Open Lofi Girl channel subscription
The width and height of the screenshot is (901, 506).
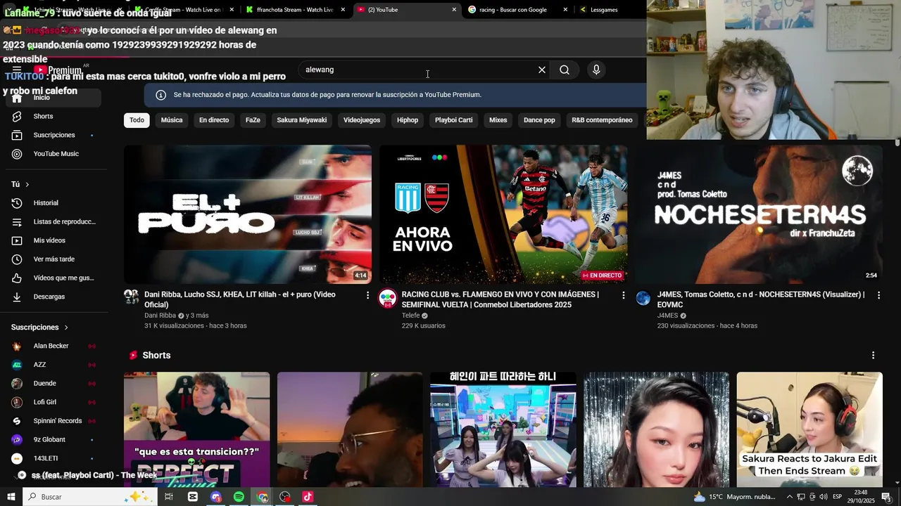coord(54,402)
